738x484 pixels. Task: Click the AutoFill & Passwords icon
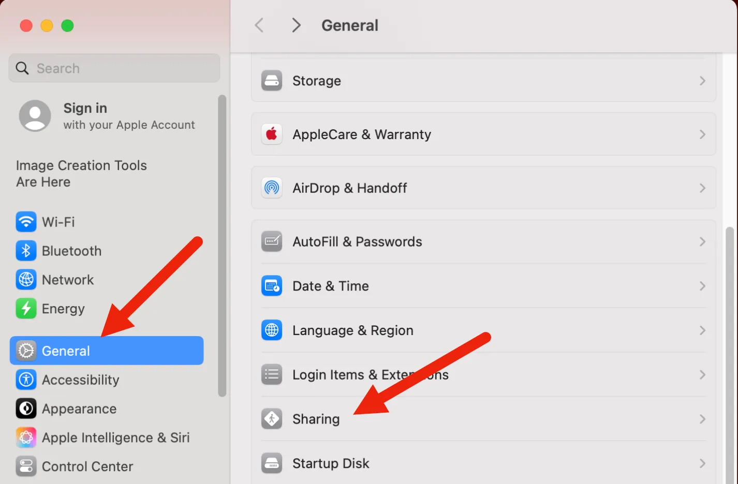tap(272, 241)
